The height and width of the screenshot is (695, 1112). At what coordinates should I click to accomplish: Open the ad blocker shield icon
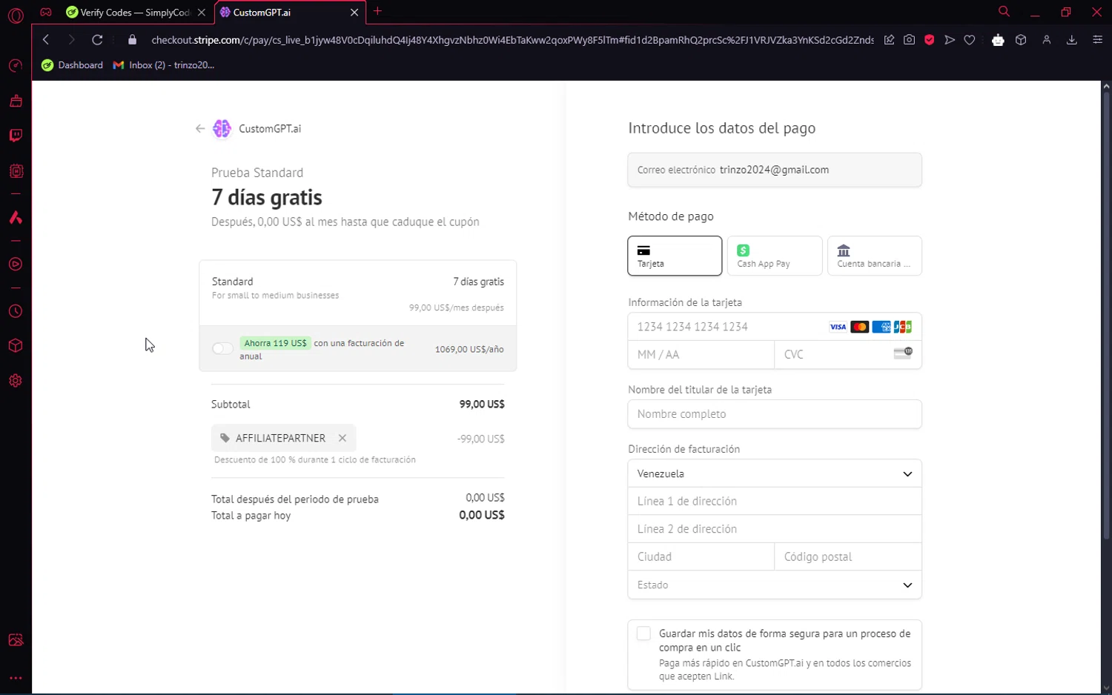[x=929, y=40]
